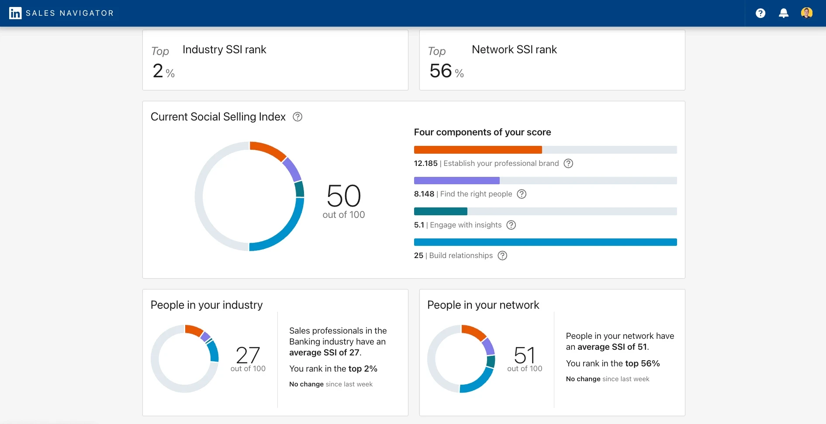Click the 'Four components of your score' heading
Screen dimensions: 826x424
pyautogui.click(x=483, y=132)
